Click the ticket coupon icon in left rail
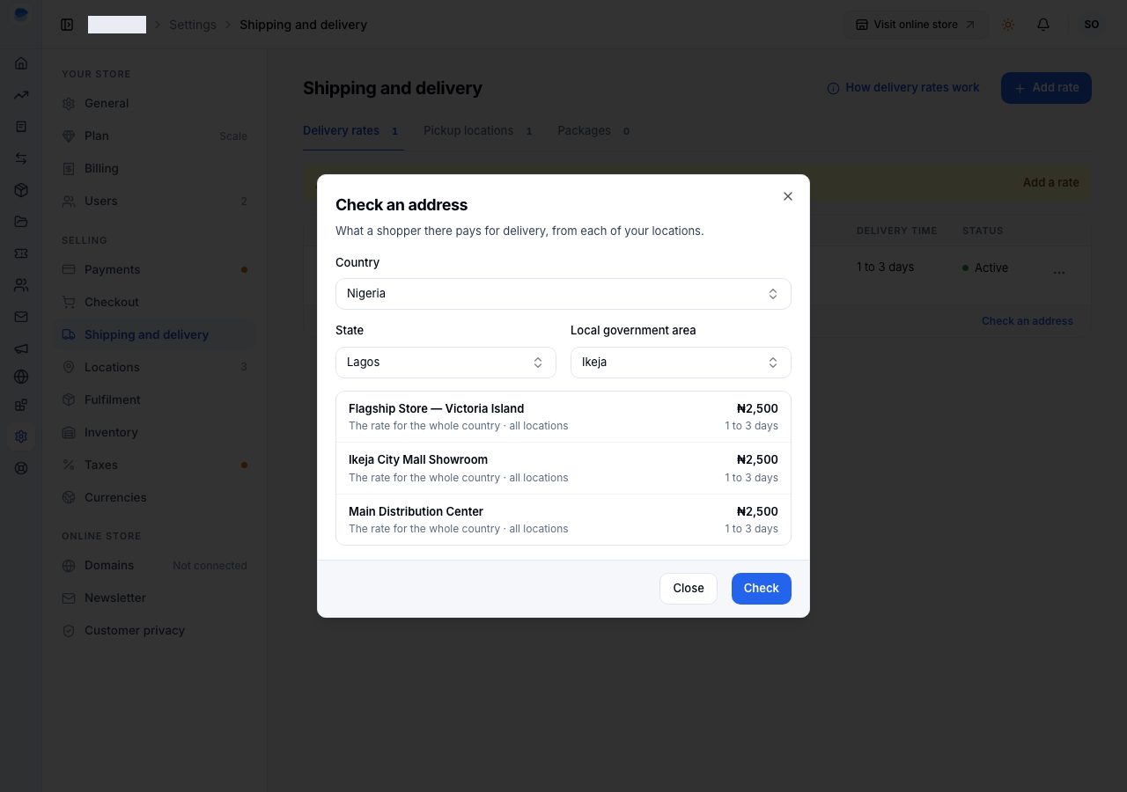1127x792 pixels. click(21, 253)
